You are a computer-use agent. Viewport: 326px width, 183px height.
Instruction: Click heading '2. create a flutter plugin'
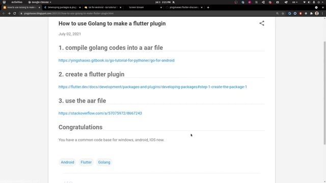[x=91, y=74]
